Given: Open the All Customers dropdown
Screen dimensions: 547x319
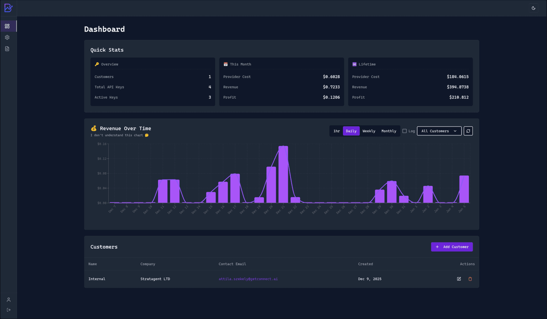Looking at the screenshot, I should click(x=439, y=131).
